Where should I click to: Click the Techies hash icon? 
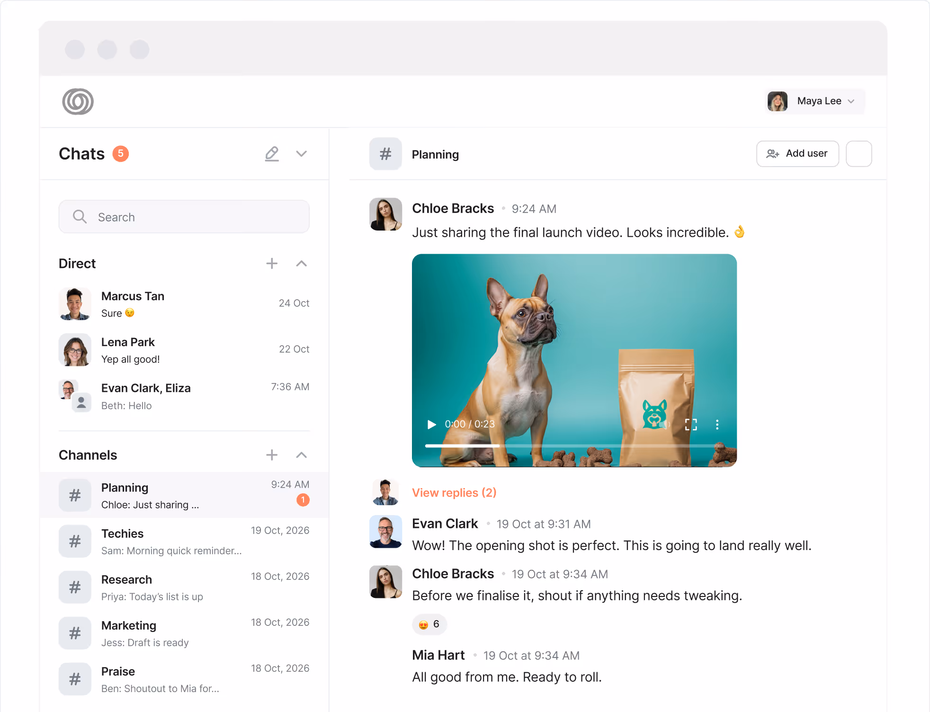coord(75,541)
